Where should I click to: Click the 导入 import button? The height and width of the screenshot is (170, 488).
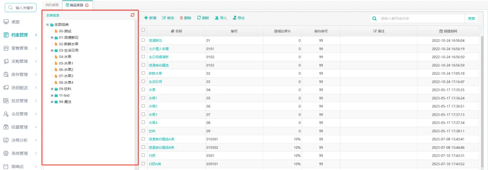click(221, 18)
